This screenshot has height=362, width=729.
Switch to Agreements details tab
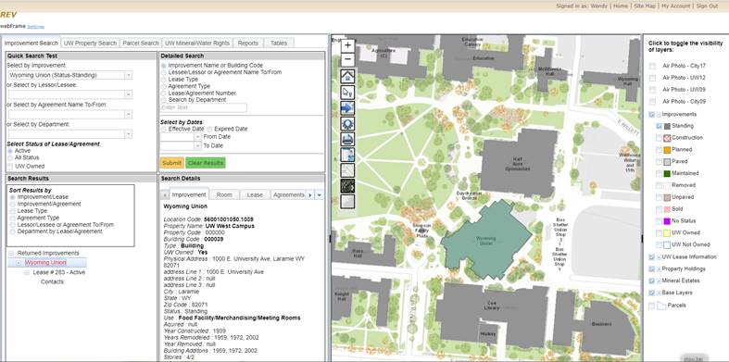[288, 194]
